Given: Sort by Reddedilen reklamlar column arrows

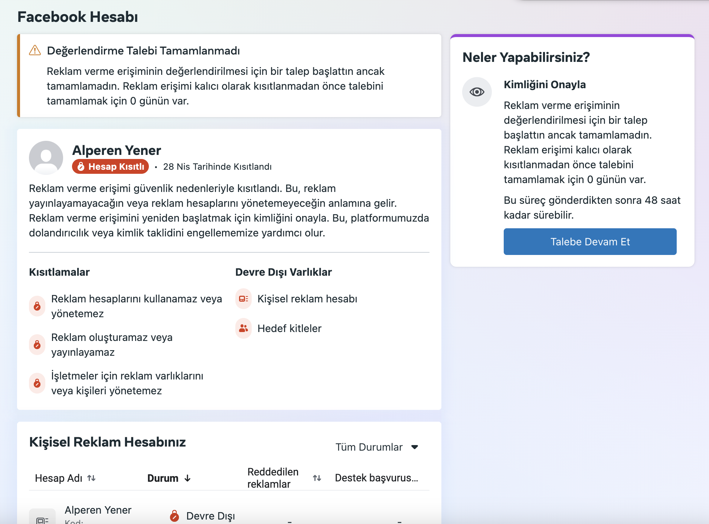Looking at the screenshot, I should point(317,478).
